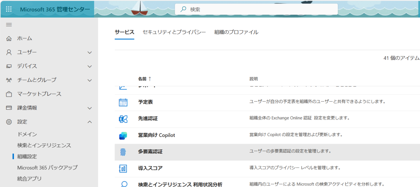
Task: Expand the 課金情報 menu chevron
Action: [x=90, y=108]
